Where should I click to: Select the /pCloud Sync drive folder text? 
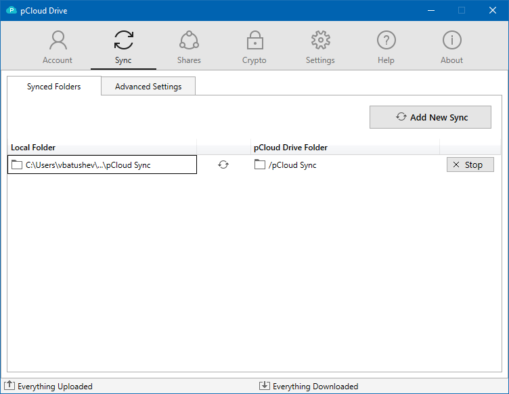pos(292,165)
